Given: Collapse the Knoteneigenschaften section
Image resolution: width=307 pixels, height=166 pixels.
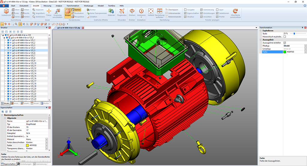Looking at the screenshot, I should [2, 115].
